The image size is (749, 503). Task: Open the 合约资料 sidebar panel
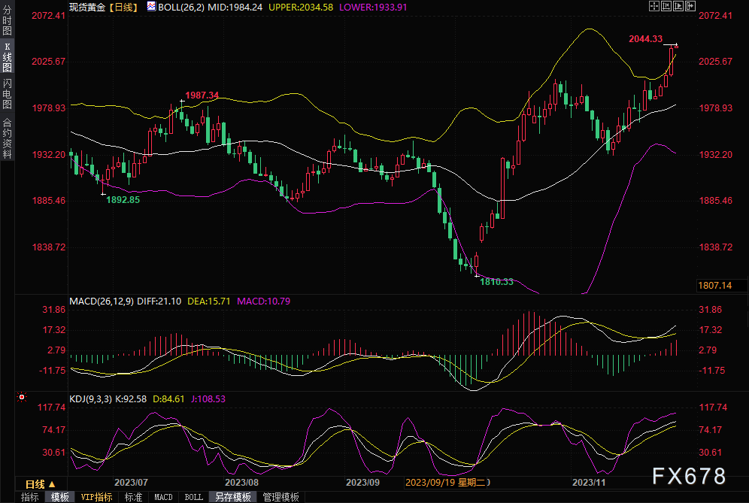(8, 138)
